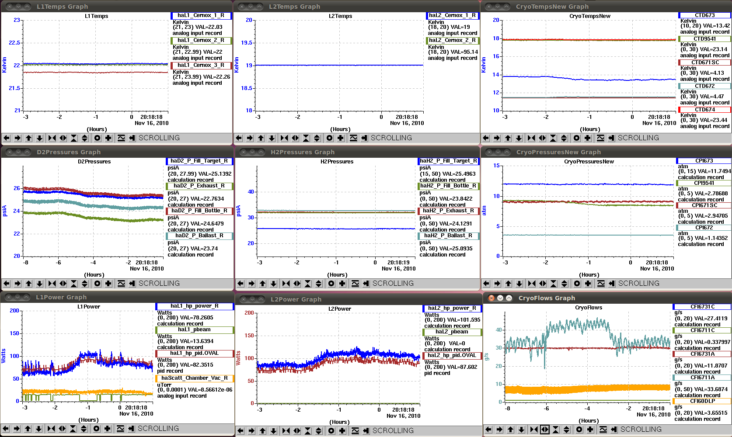
Task: Auto-scale wave icon in D2Pressures Graph
Action: (x=121, y=284)
